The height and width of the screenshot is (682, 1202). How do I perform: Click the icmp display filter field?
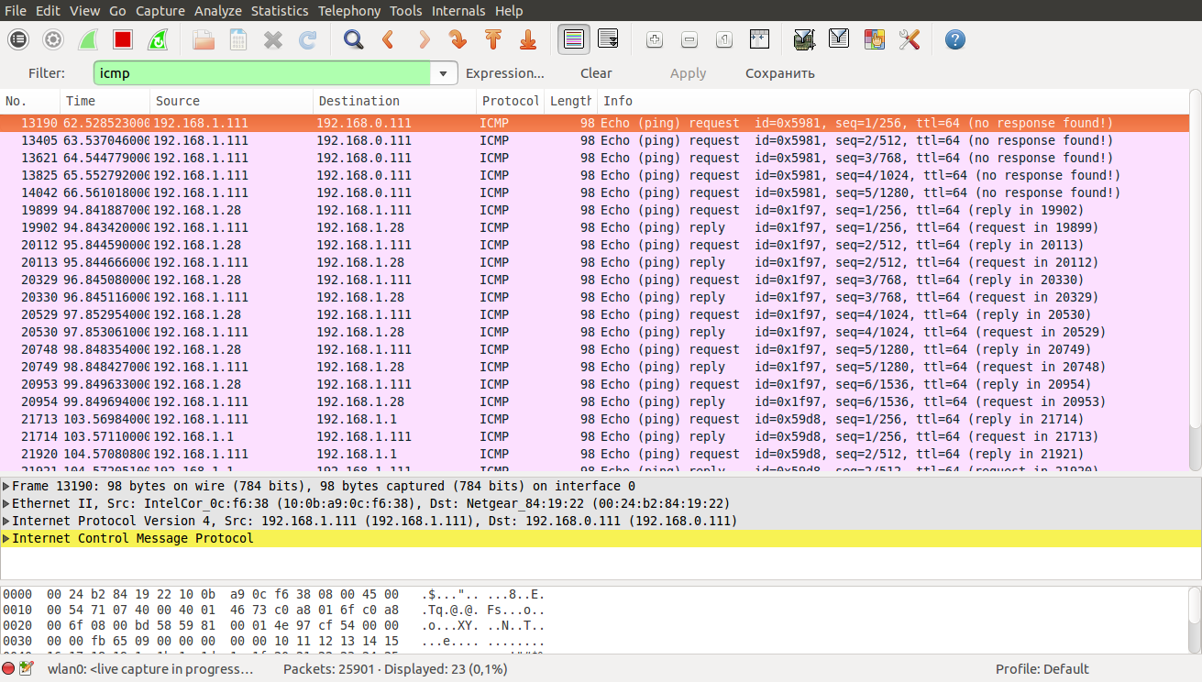(262, 73)
